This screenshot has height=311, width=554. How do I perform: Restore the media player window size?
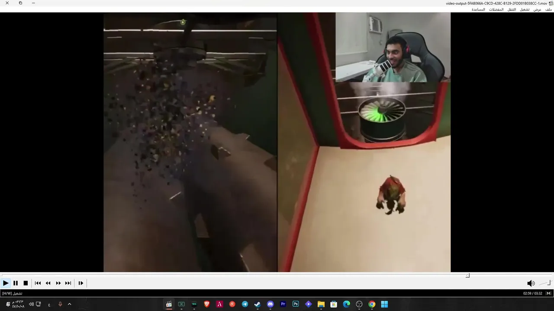[20, 3]
